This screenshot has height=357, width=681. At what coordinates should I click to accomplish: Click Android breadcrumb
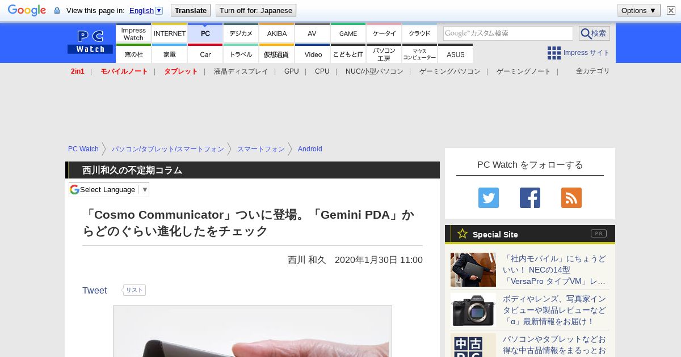310,149
